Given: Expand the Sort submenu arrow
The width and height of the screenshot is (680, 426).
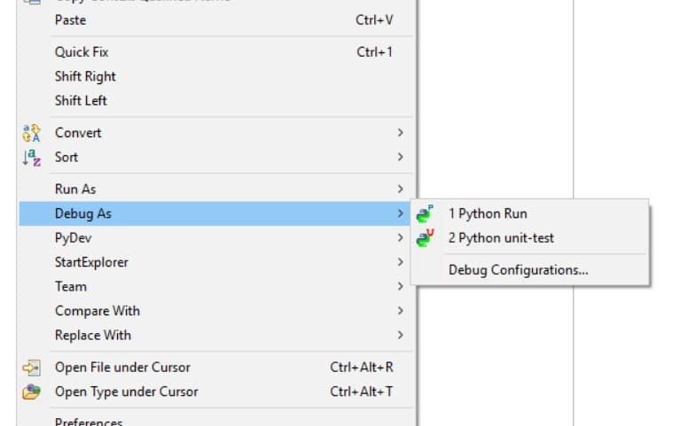Looking at the screenshot, I should click(400, 157).
